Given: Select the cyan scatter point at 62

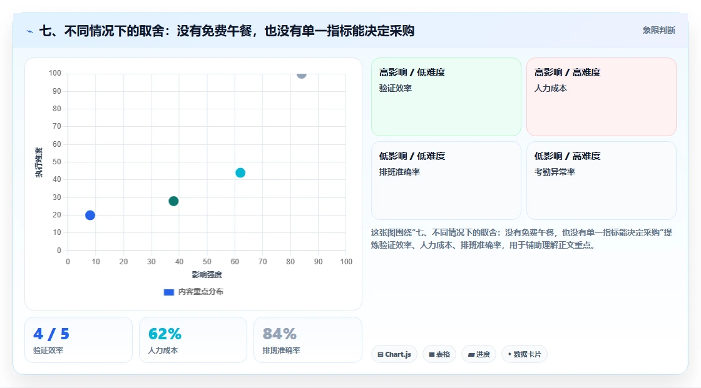Looking at the screenshot, I should point(240,173).
